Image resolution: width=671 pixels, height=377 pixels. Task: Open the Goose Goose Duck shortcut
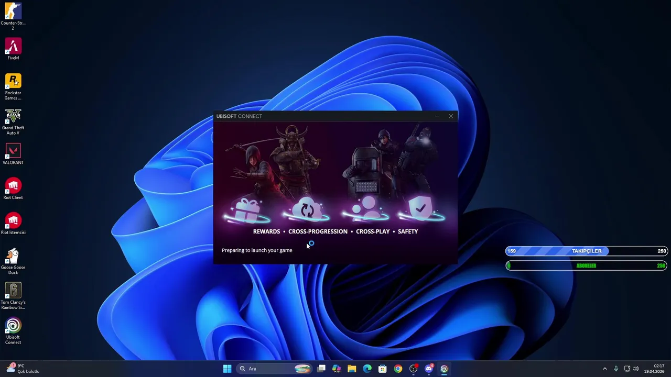click(x=13, y=261)
